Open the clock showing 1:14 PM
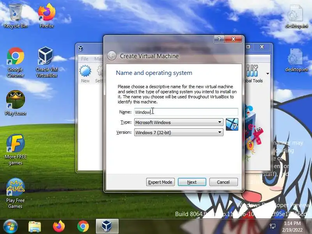The height and width of the screenshot is (234, 312). (x=292, y=227)
